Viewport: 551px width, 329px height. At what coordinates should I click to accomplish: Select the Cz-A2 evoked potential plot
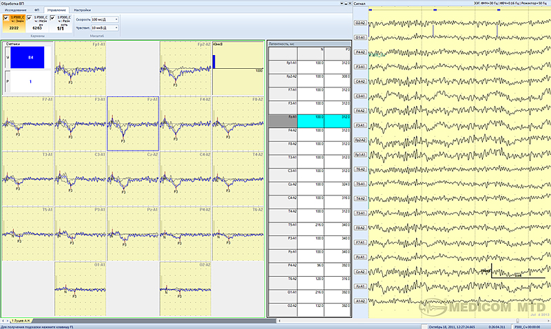[133, 179]
